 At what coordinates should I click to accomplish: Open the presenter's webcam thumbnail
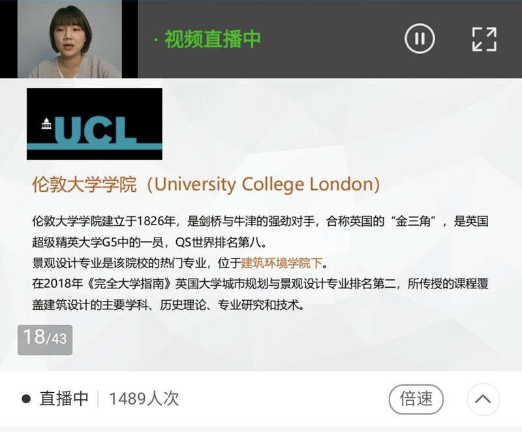click(x=70, y=39)
